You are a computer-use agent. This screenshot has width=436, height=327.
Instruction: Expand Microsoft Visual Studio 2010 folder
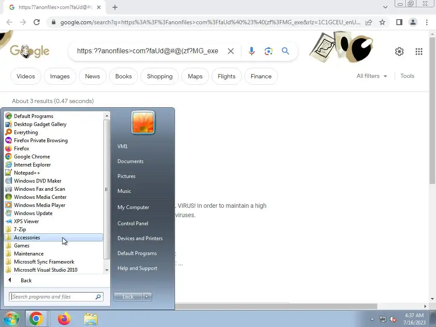pos(54,270)
